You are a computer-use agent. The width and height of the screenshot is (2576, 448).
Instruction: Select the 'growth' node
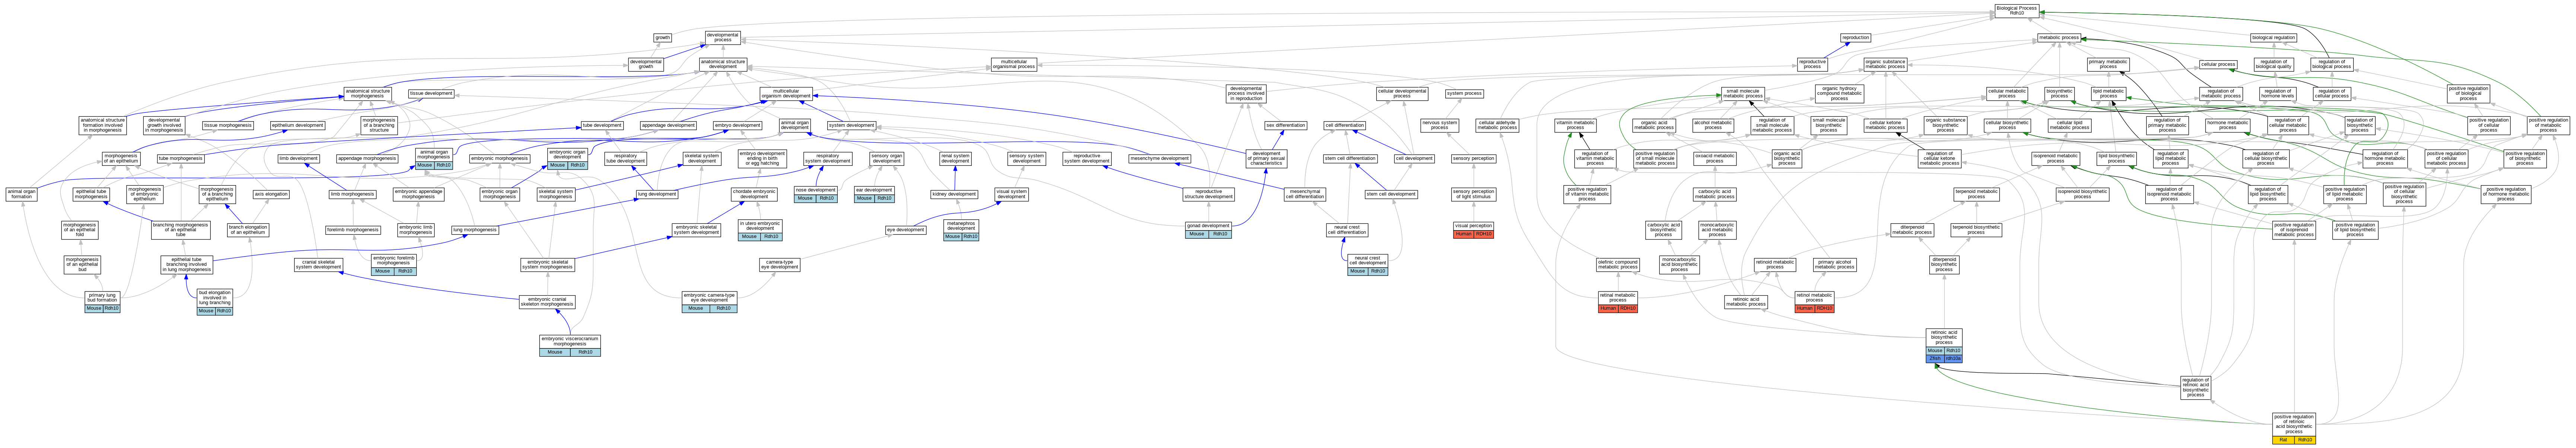662,38
